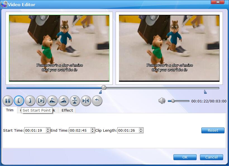The height and width of the screenshot is (166, 229).
Task: Click the Cancel button
Action: coord(211,157)
